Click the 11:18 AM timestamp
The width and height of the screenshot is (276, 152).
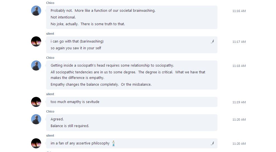coord(239,66)
